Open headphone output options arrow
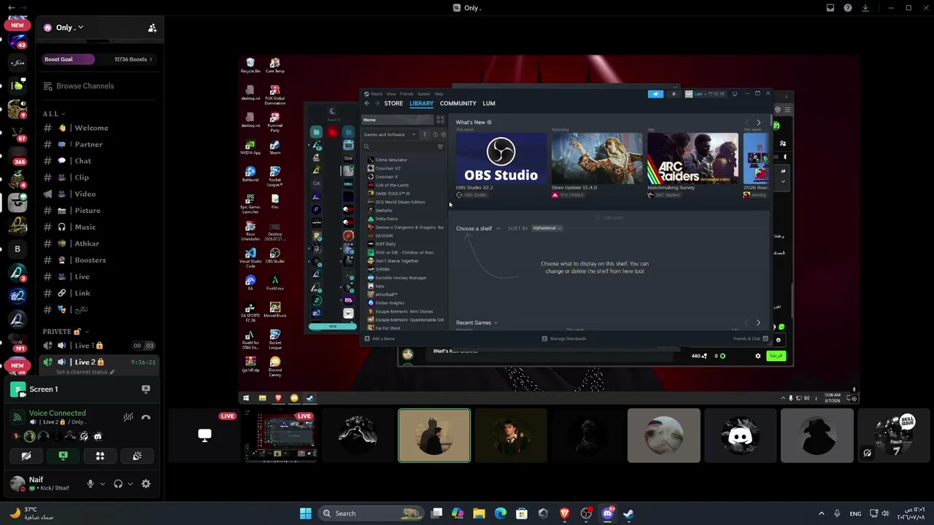Image resolution: width=934 pixels, height=525 pixels. [x=129, y=483]
